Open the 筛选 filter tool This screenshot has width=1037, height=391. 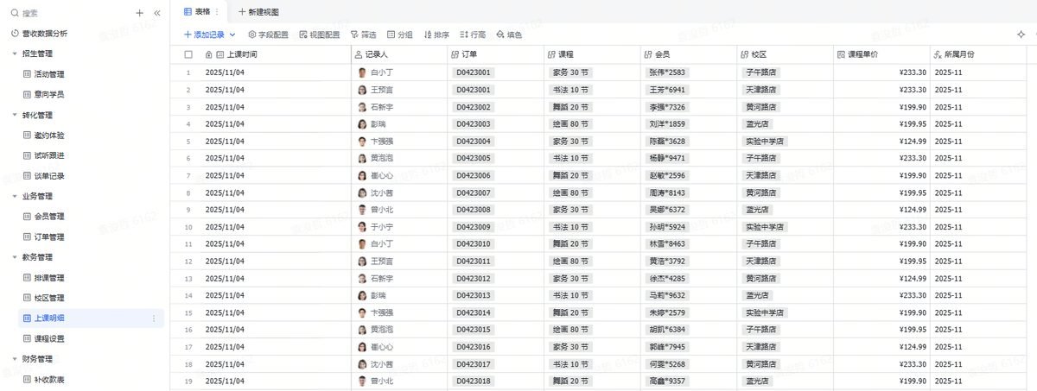363,35
